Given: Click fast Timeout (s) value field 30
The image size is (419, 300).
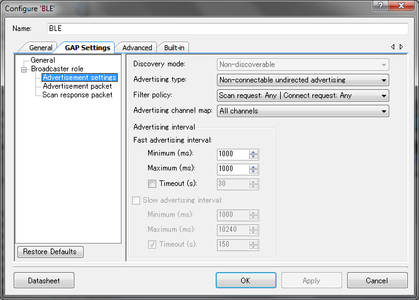Looking at the screenshot, I should 233,184.
